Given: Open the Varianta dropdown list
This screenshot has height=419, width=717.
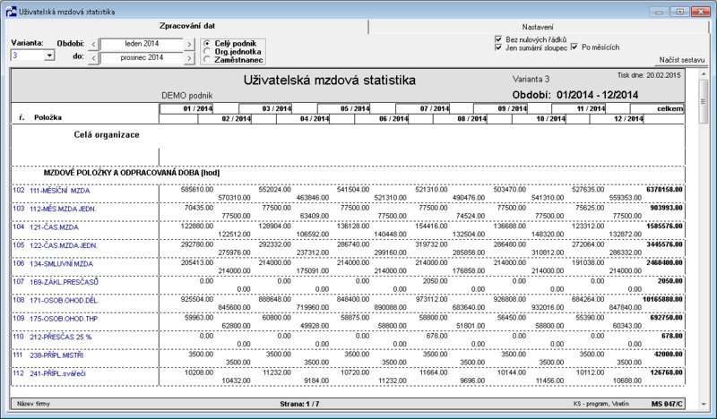Looking at the screenshot, I should [49, 56].
